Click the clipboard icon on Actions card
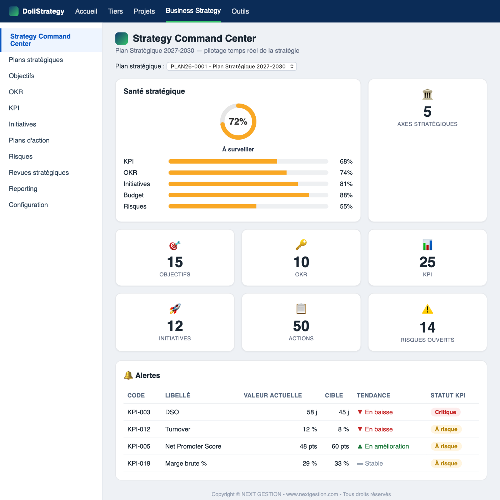The image size is (500, 500). click(301, 309)
